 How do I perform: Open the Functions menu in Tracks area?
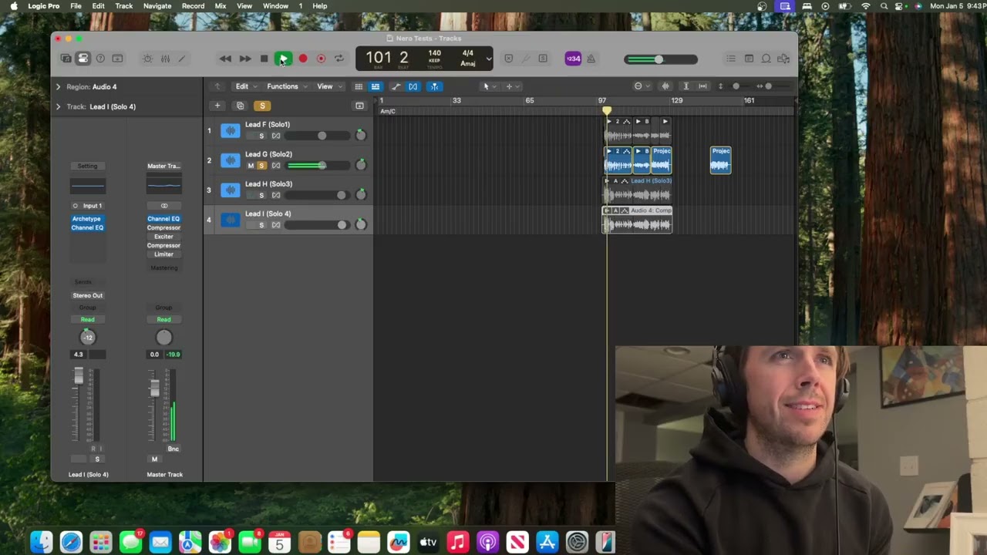pyautogui.click(x=286, y=86)
